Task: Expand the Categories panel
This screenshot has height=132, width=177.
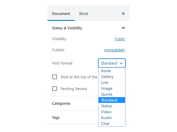Action: [61, 103]
